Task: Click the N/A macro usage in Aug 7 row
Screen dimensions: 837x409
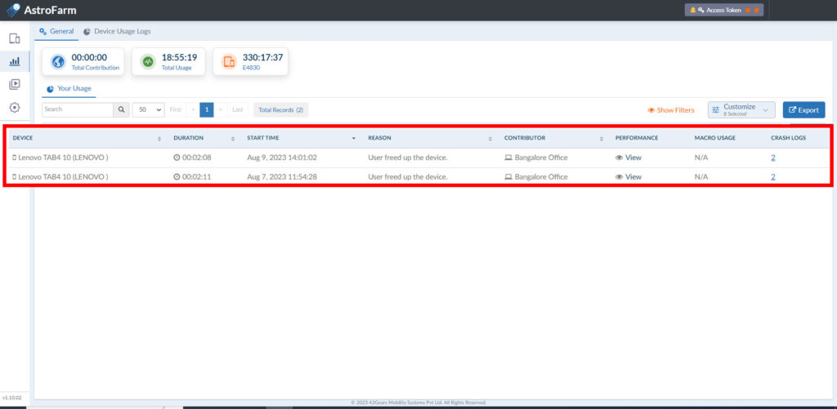Action: [x=700, y=177]
